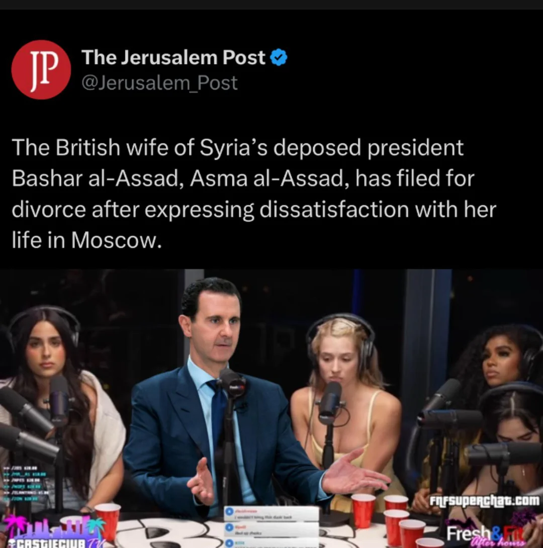
Task: Click the red cup at bottom left
Action: click(108, 521)
